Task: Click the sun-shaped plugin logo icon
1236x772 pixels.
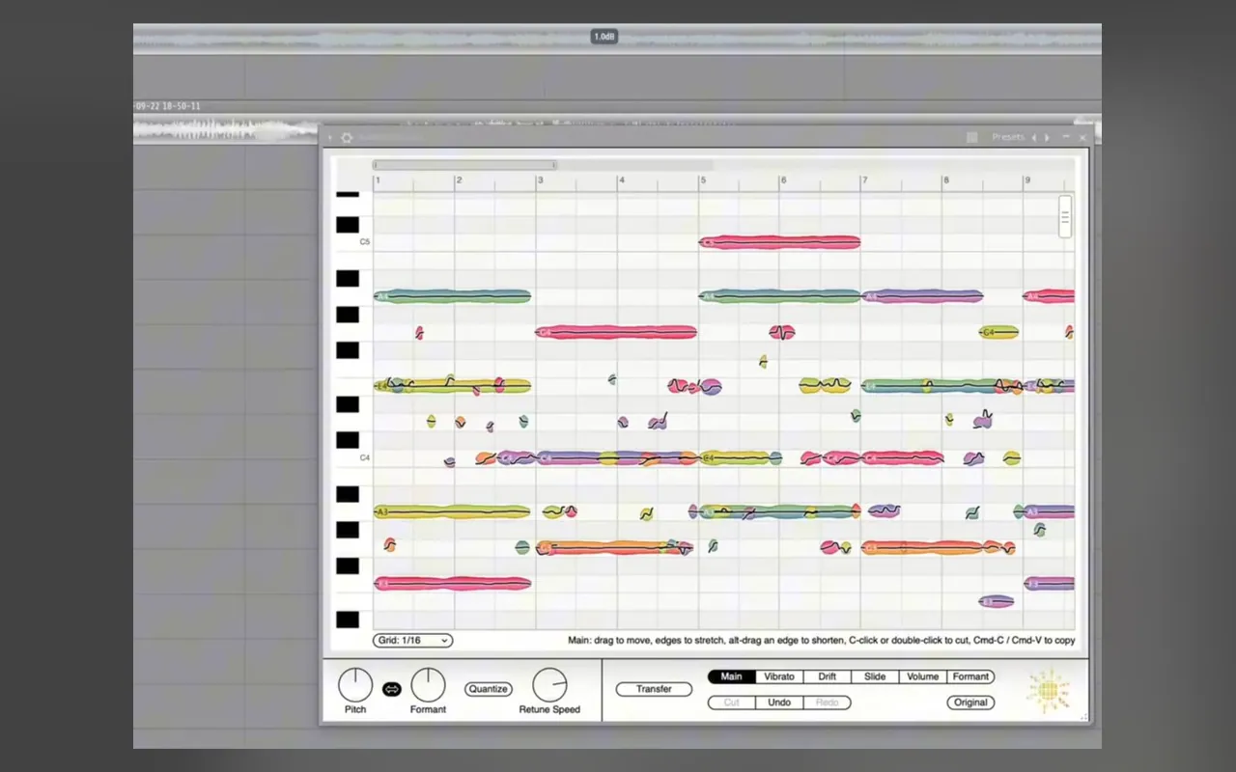Action: [1049, 690]
